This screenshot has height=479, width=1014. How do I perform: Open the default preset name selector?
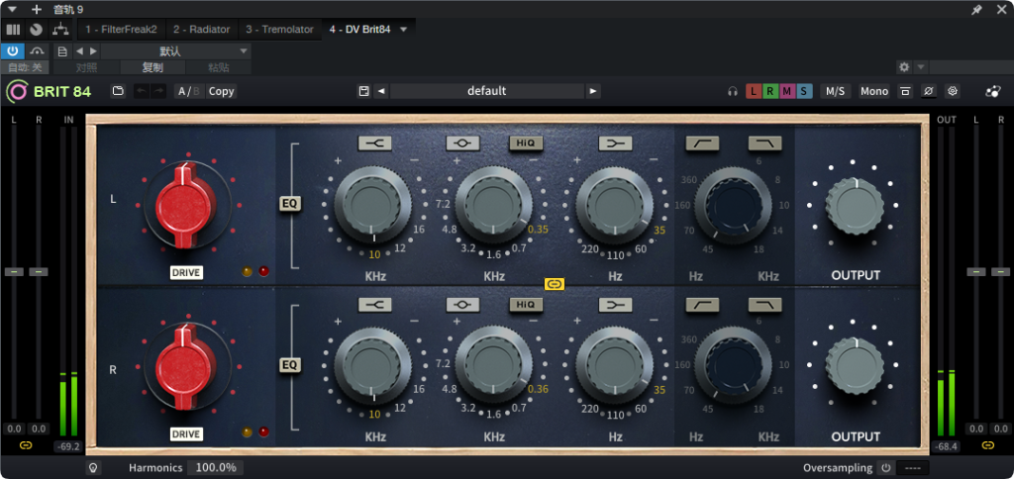tap(487, 91)
